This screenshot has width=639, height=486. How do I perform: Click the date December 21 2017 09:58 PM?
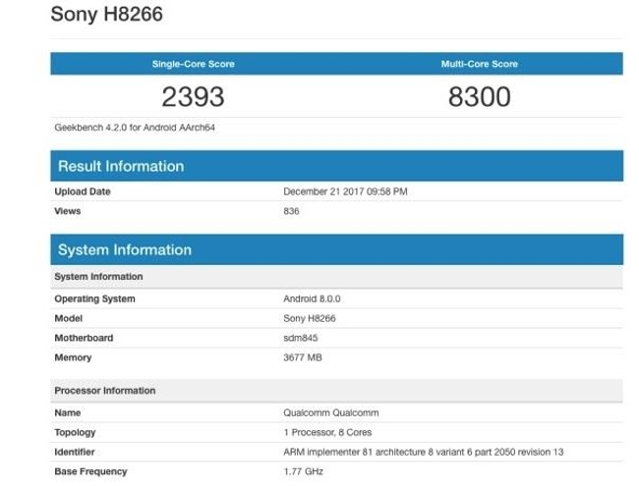[x=345, y=191]
